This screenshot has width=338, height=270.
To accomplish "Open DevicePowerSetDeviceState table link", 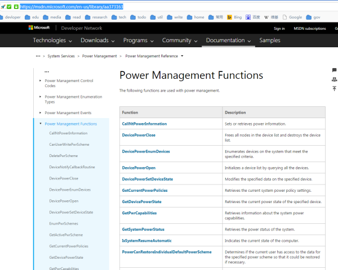I will tap(148, 179).
